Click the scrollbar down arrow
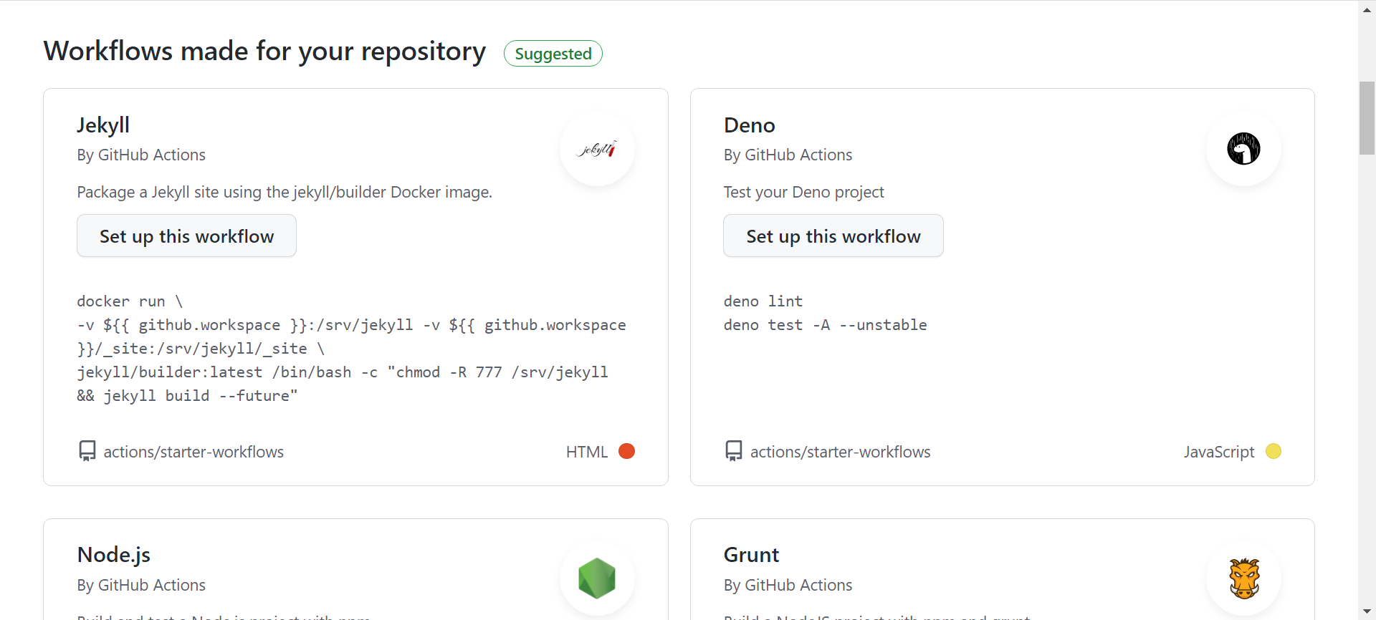 click(x=1367, y=611)
